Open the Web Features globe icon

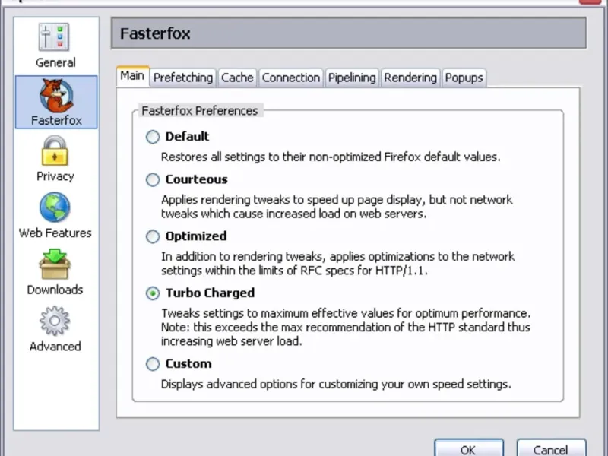pyautogui.click(x=55, y=207)
